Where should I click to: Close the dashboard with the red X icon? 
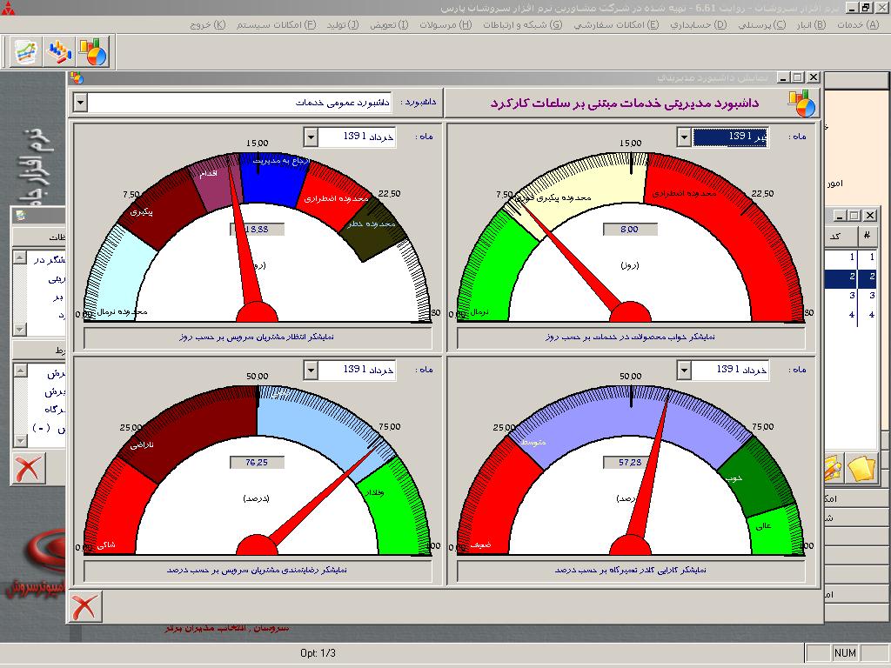click(x=84, y=606)
